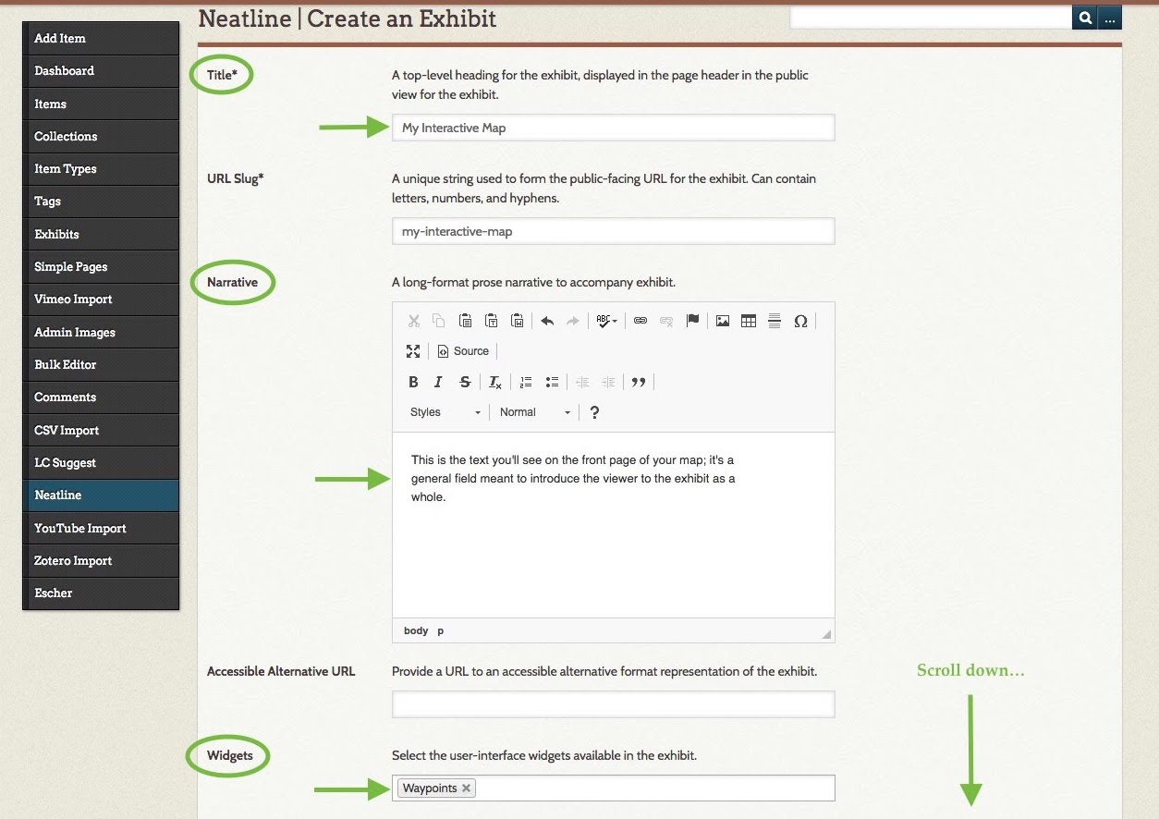The image size is (1159, 819).
Task: Toggle bold formatting
Action: coord(413,382)
